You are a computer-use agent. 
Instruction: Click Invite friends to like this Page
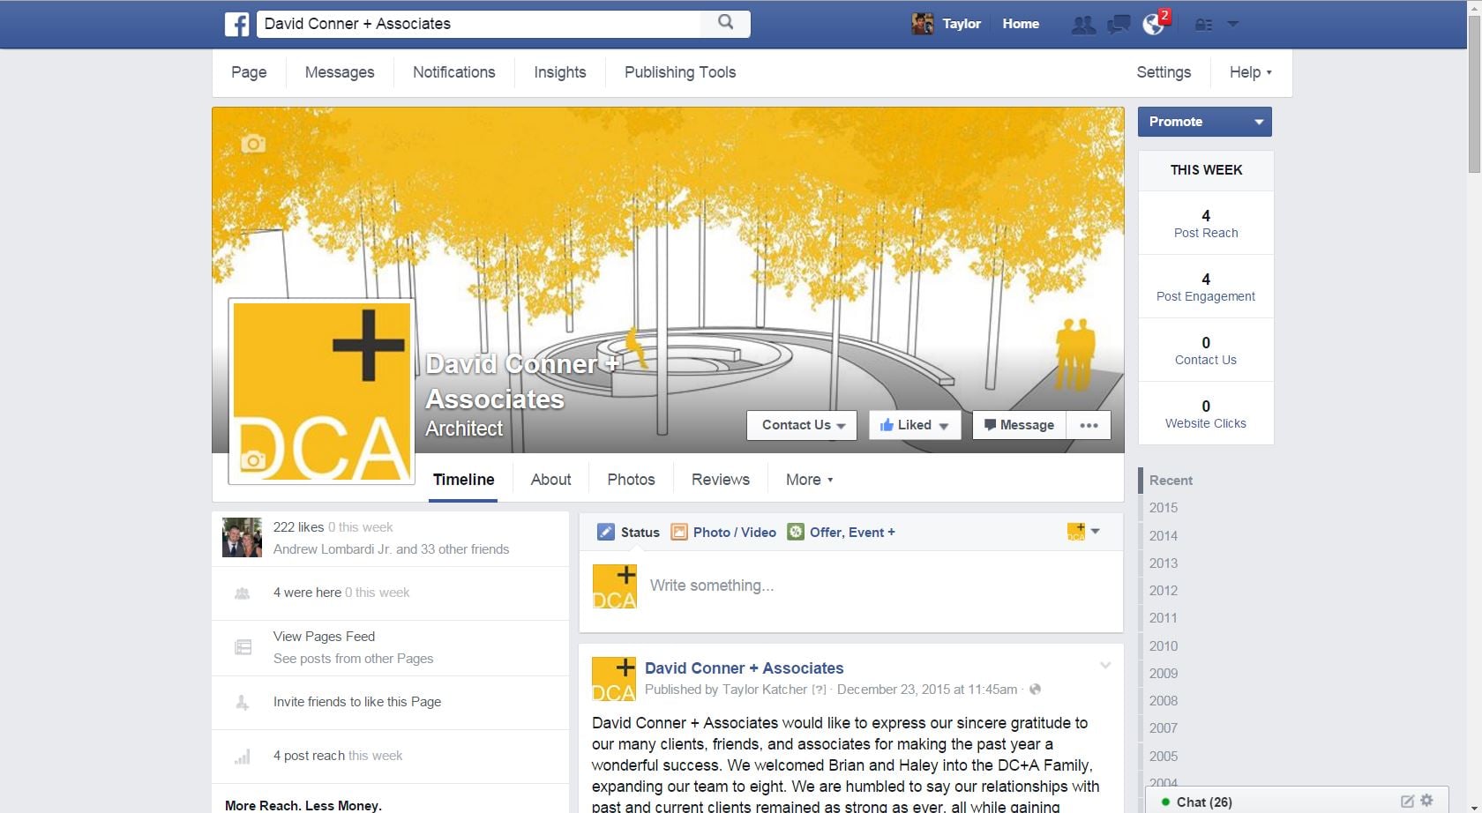357,702
